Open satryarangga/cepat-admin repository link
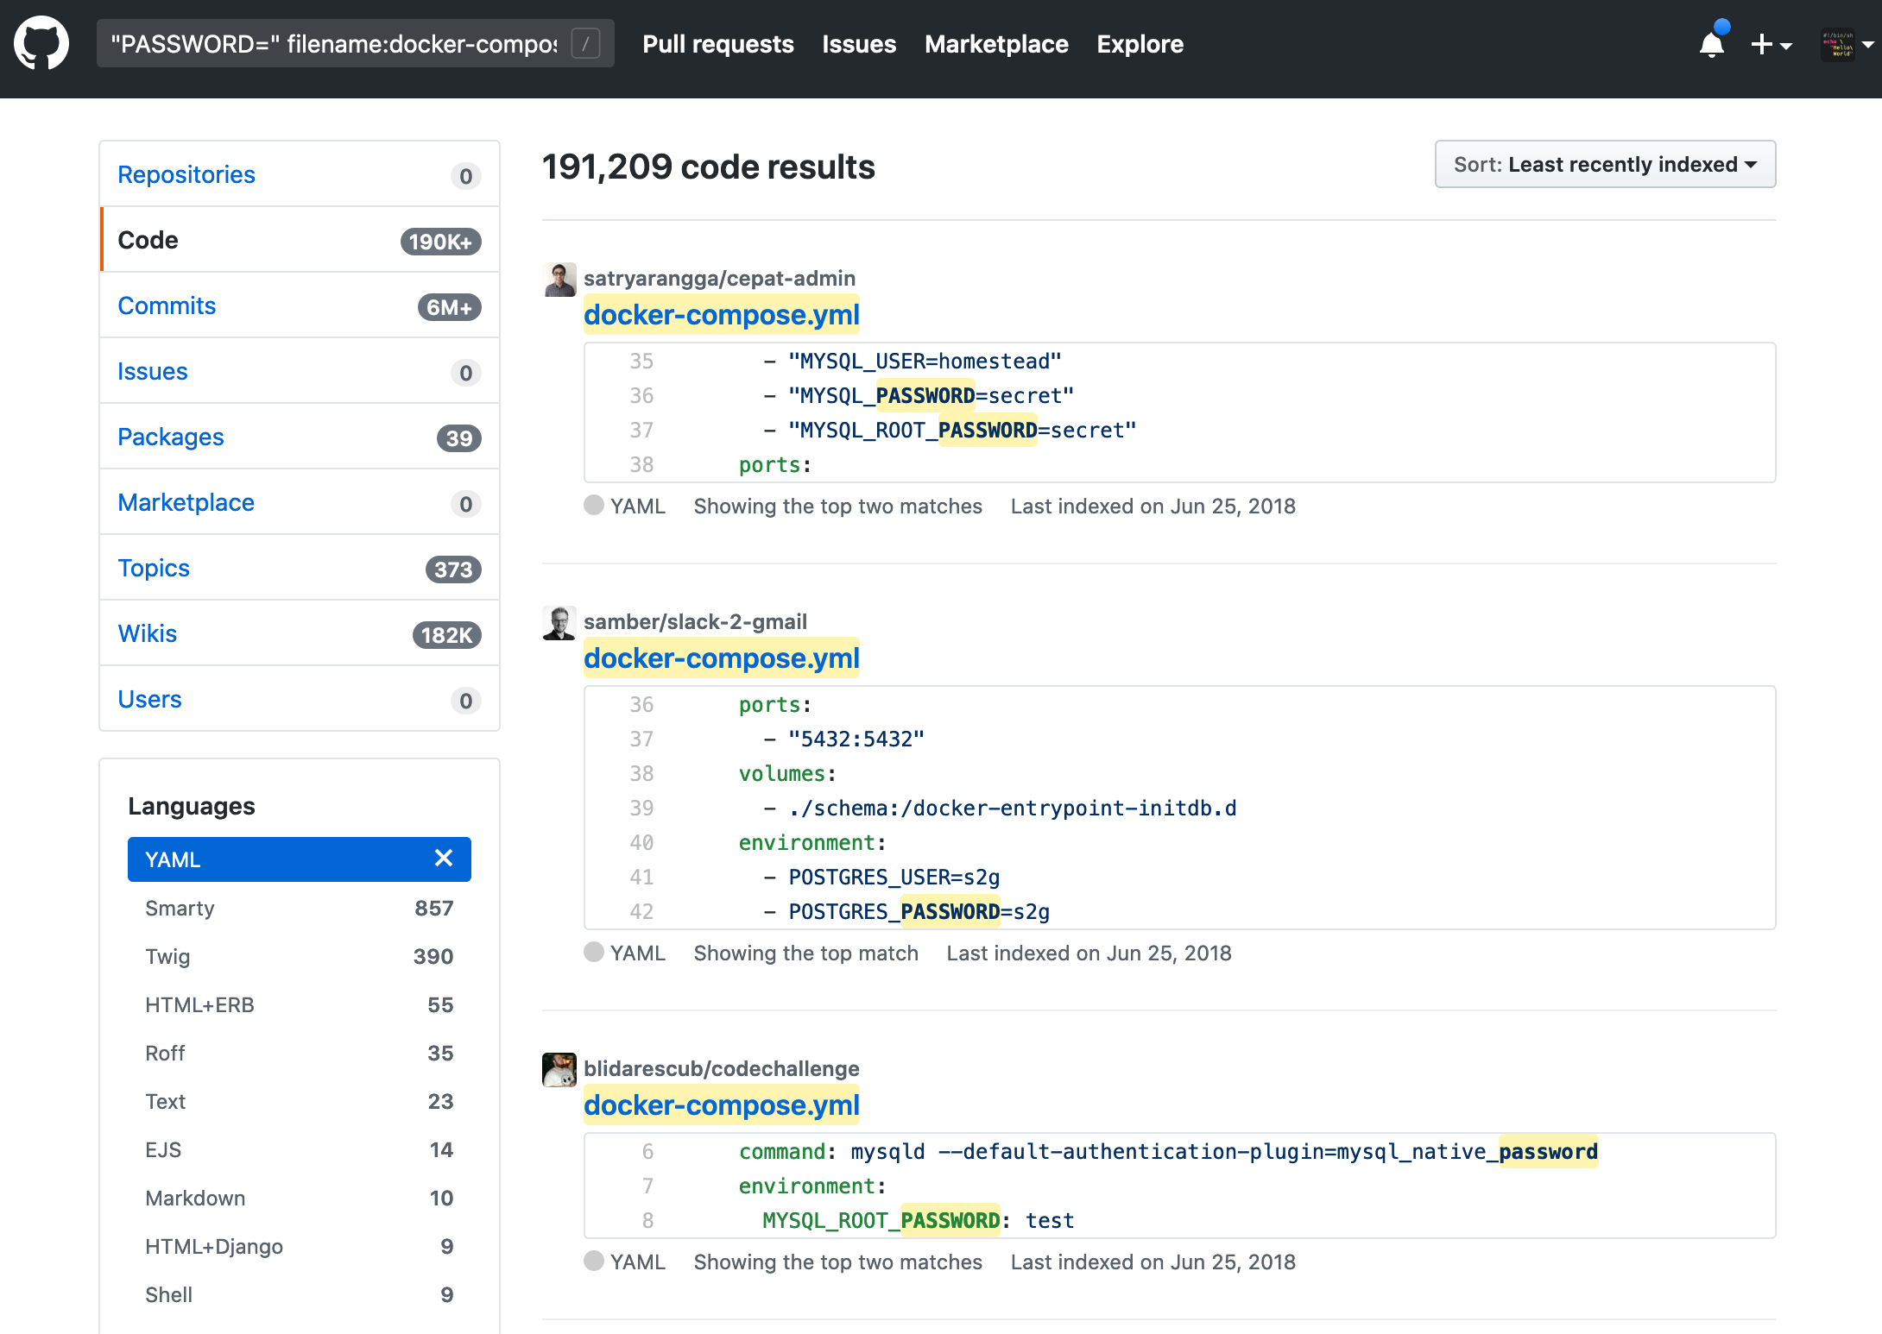 click(x=719, y=279)
